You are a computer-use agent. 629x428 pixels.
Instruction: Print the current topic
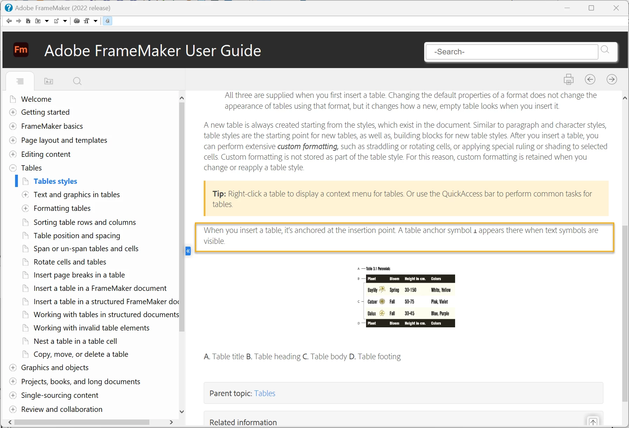click(568, 79)
